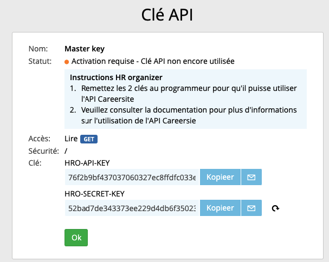Regenerate the secret key with refresh arrow
Viewport: 329px width, 262px height.
tap(275, 208)
